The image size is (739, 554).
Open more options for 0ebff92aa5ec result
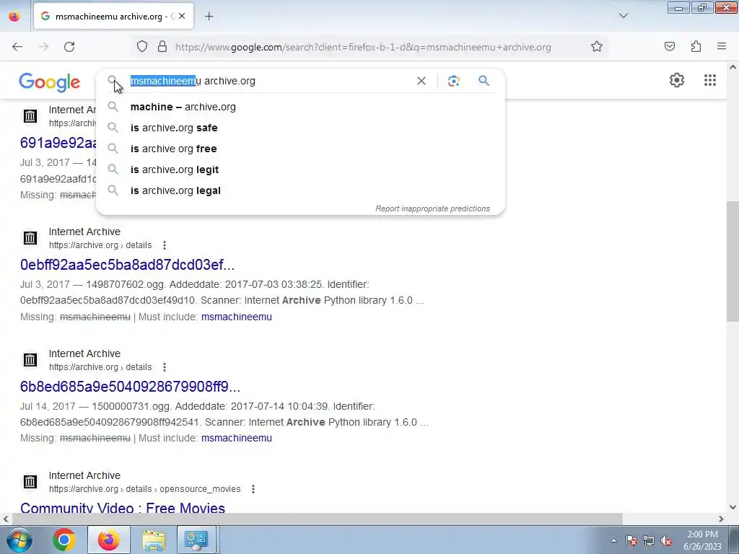click(x=164, y=245)
